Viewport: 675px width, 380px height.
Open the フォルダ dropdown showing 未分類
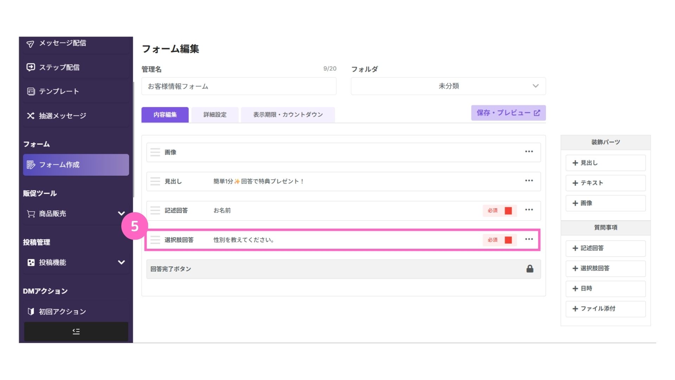click(x=448, y=86)
